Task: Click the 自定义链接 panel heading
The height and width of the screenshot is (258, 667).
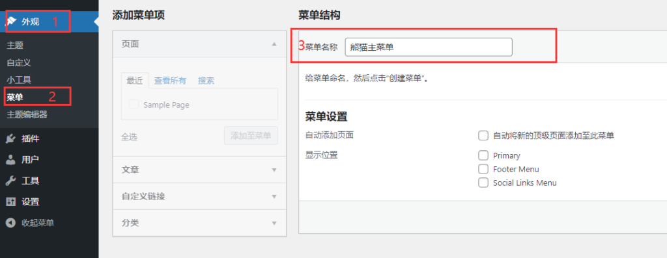Action: click(x=143, y=196)
